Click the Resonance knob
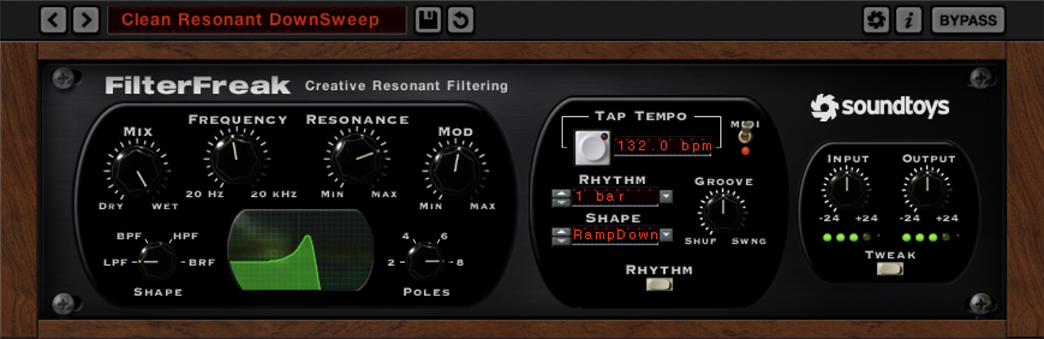Viewport: 1044px width, 339px height. pos(357,157)
